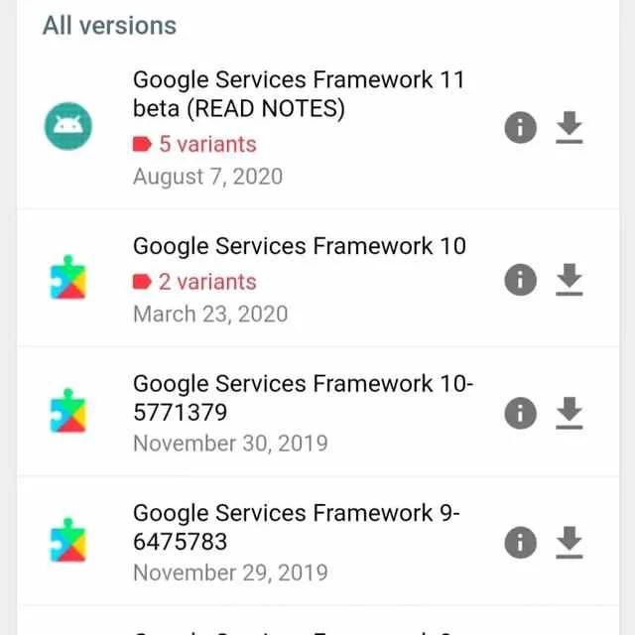The width and height of the screenshot is (635, 635).
Task: Open info for Framework 9-6475783
Action: click(520, 543)
